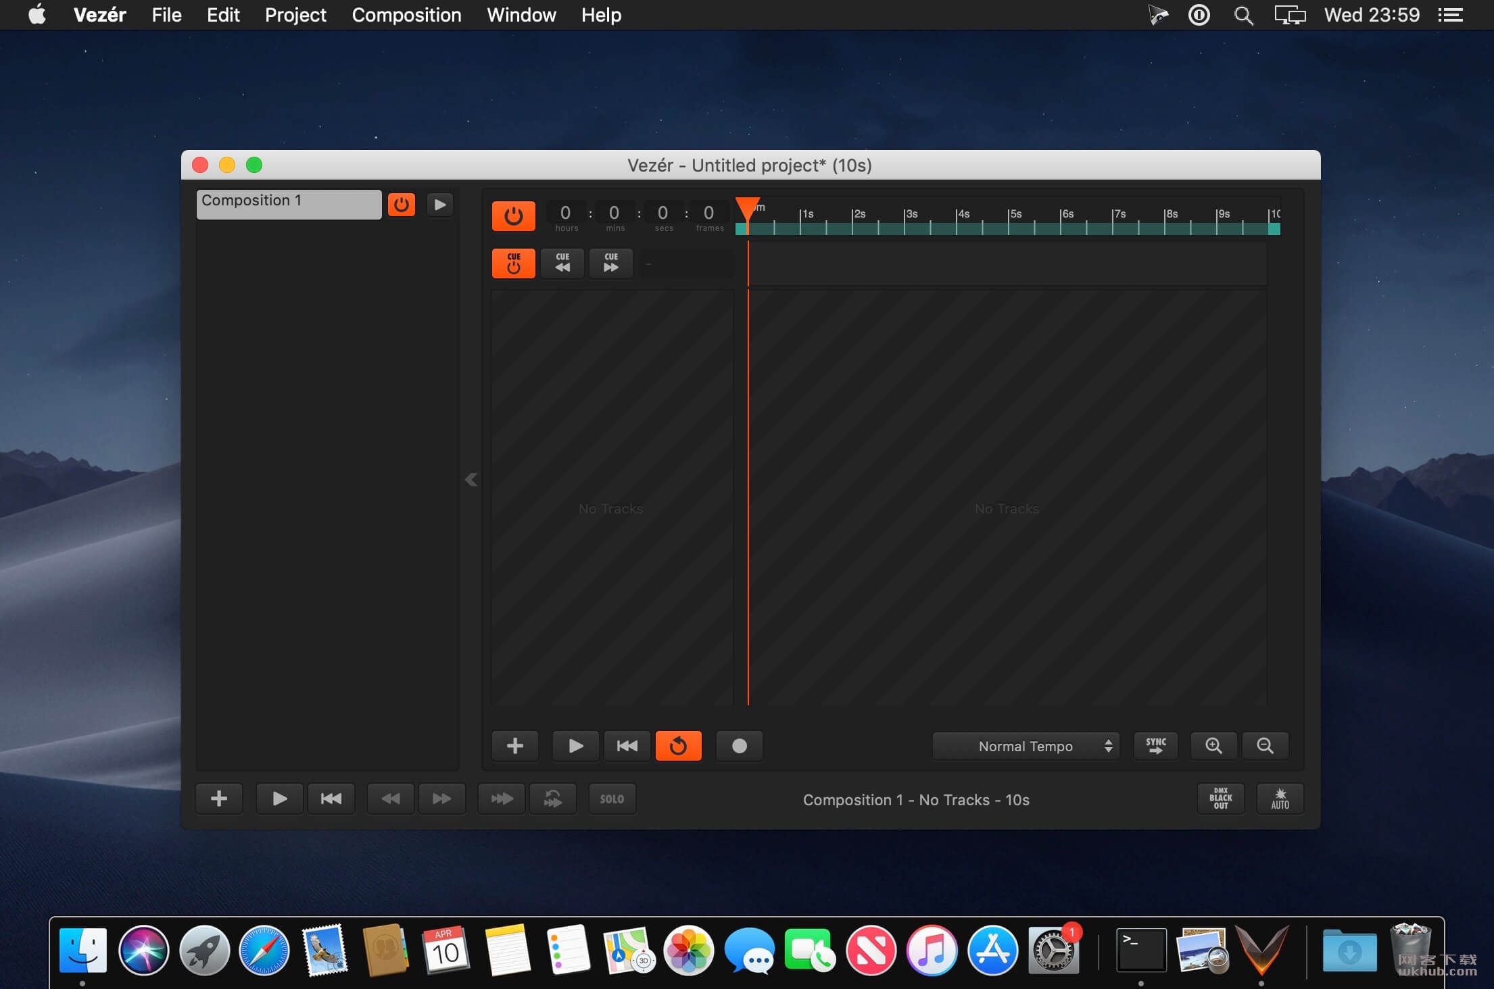
Task: Open the Edit menu
Action: pyautogui.click(x=223, y=15)
